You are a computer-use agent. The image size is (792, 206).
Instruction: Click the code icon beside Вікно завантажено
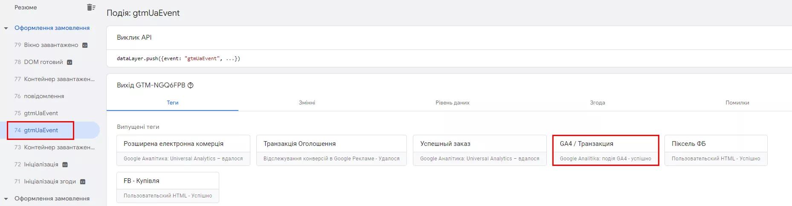[x=85, y=45]
